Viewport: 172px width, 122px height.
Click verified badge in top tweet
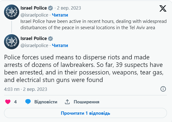coord(50,8)
